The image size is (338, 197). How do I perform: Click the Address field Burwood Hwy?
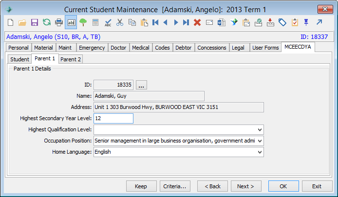[x=179, y=107]
